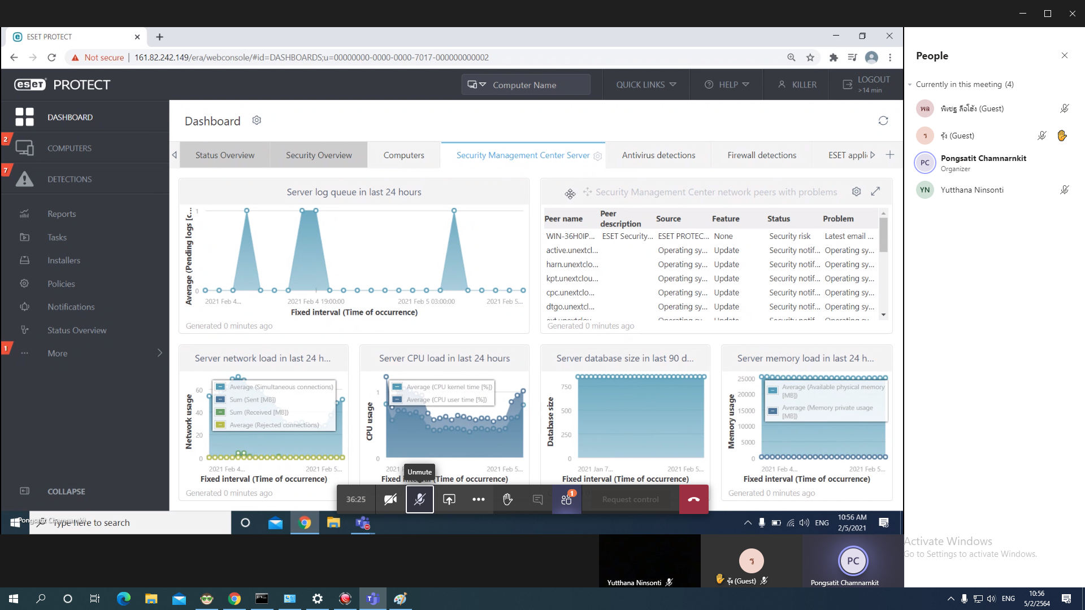Open Tasks in the sidebar

click(x=57, y=237)
